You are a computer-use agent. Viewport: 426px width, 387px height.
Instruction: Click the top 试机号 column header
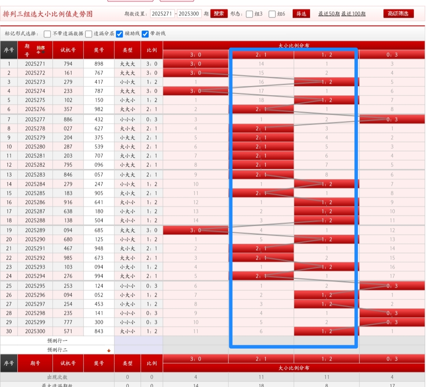[68, 50]
